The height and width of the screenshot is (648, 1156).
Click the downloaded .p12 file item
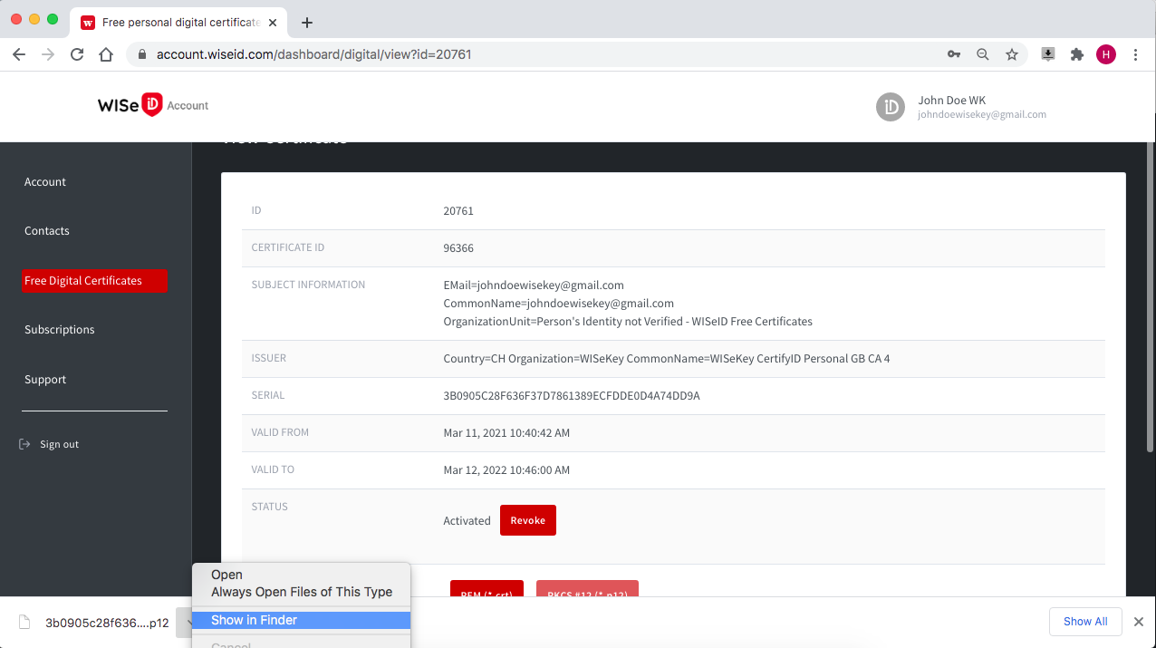(x=94, y=623)
